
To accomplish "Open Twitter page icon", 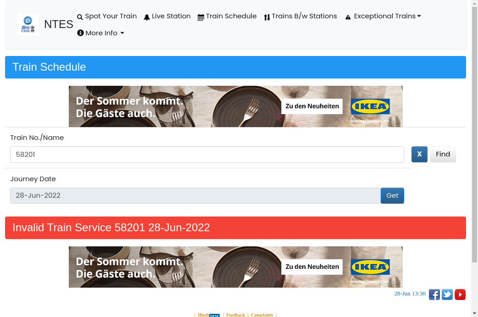I will point(447,295).
